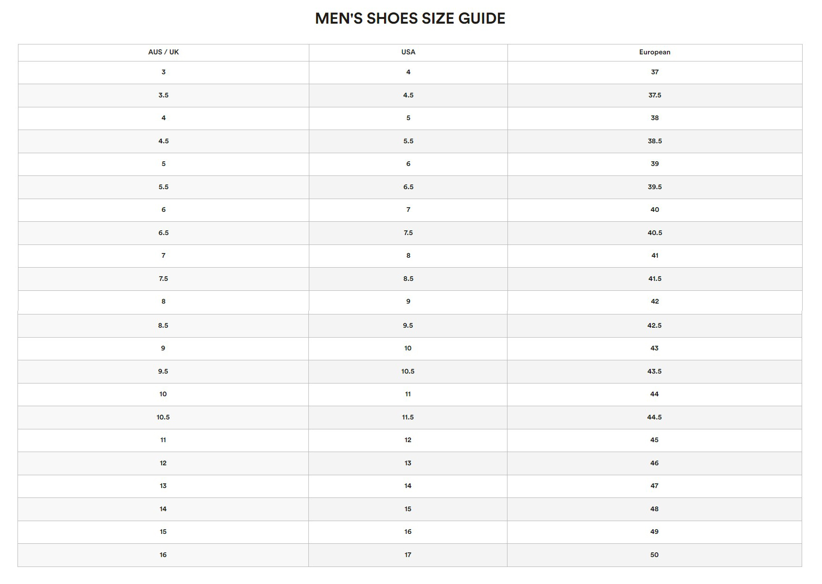Click European size 37 cell
This screenshot has width=822, height=584.
pyautogui.click(x=655, y=72)
